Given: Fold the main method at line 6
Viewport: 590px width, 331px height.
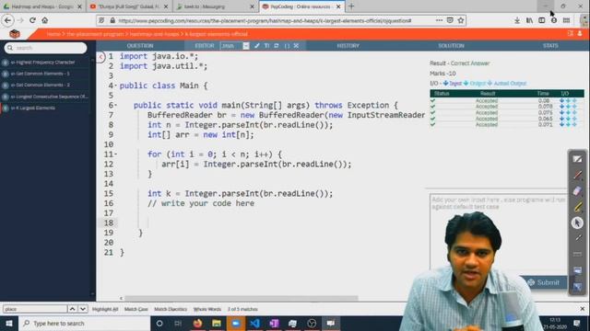Looking at the screenshot, I should coord(115,106).
